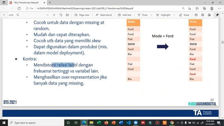Save the PDF document
The height and width of the screenshot is (126, 224).
203,15
